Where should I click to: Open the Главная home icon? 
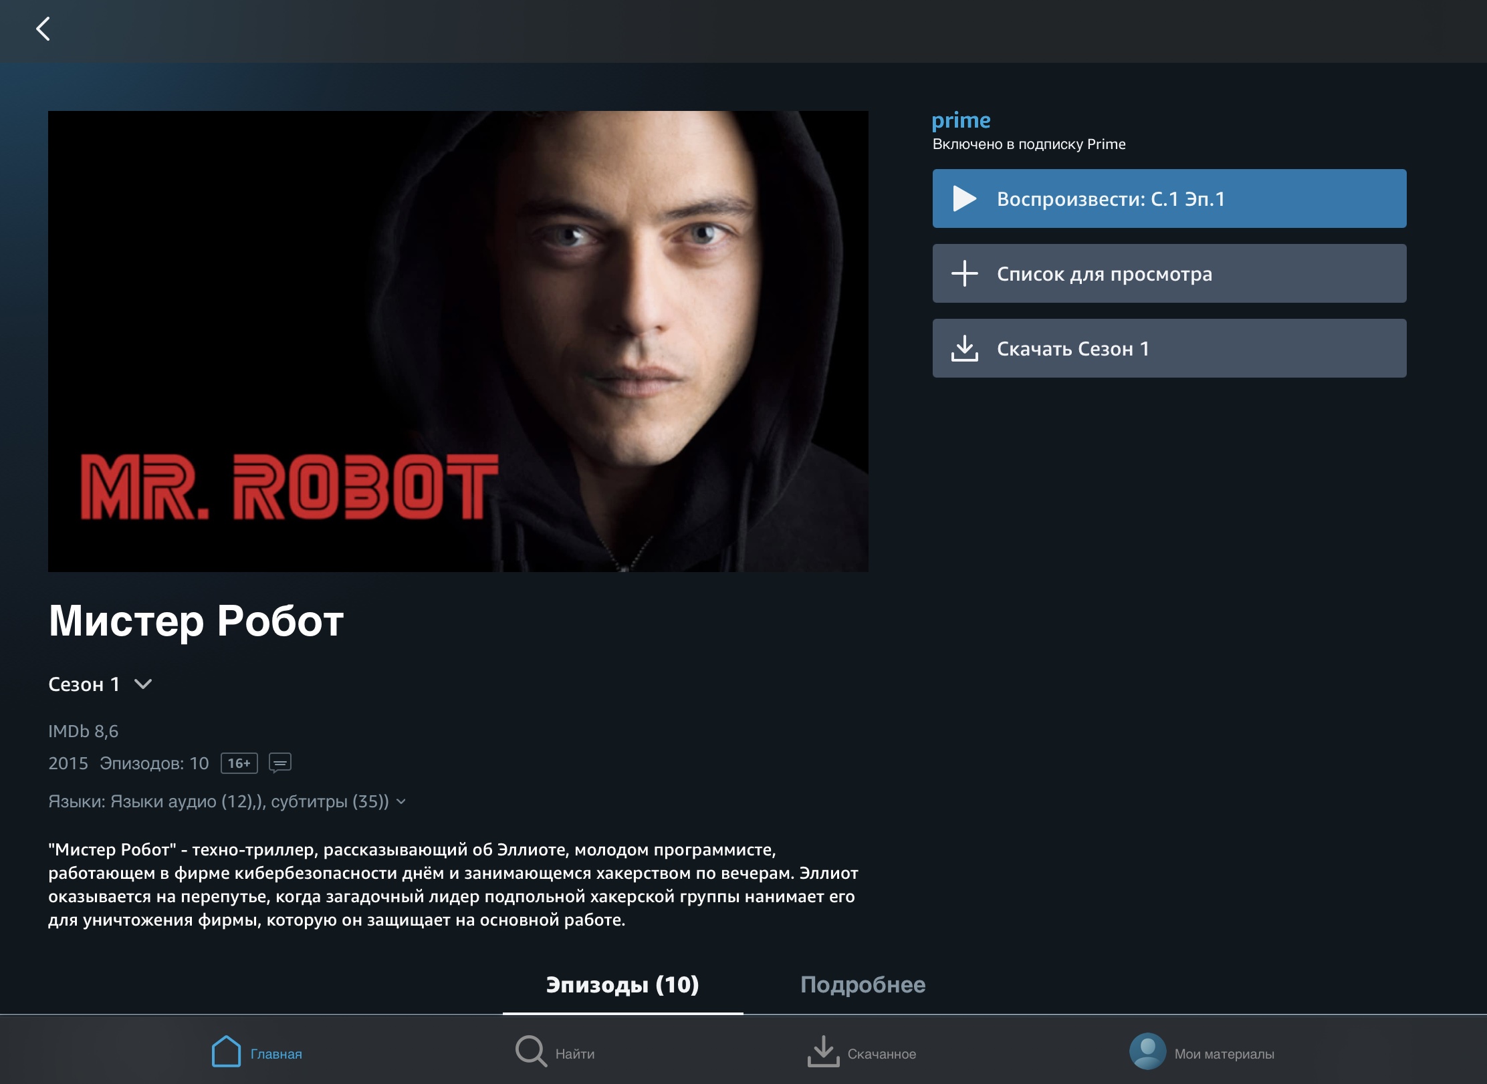[x=226, y=1052]
